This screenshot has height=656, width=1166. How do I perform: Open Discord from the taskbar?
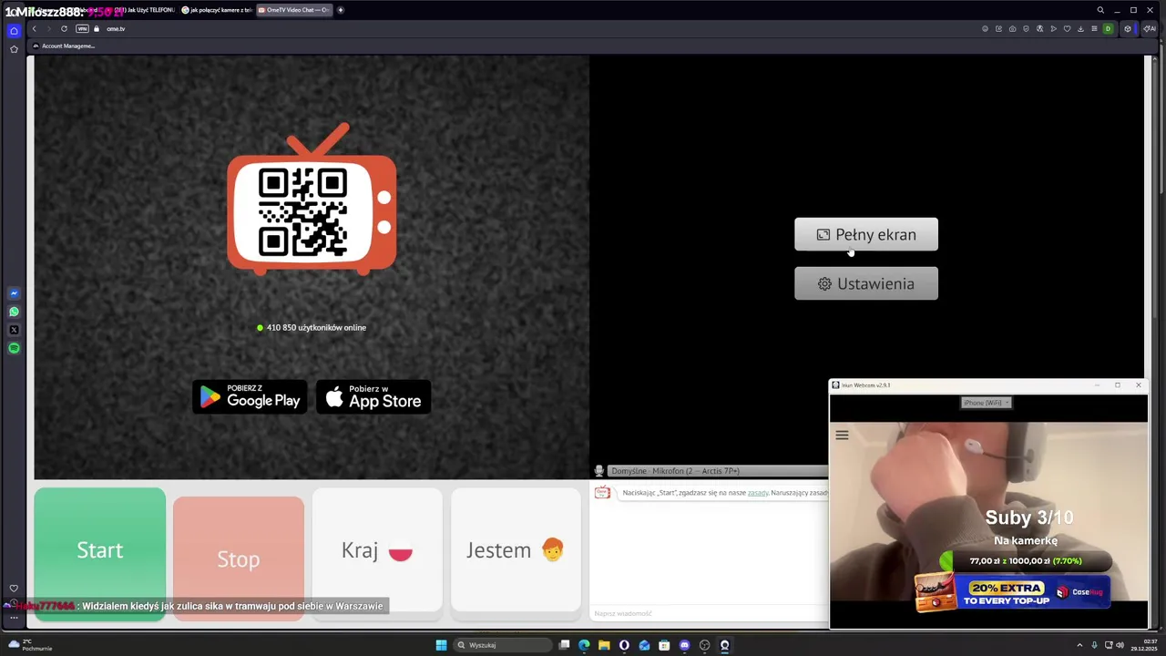[684, 645]
